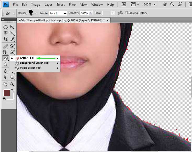
Task: Open the Select menu
Action: click(x=60, y=5)
